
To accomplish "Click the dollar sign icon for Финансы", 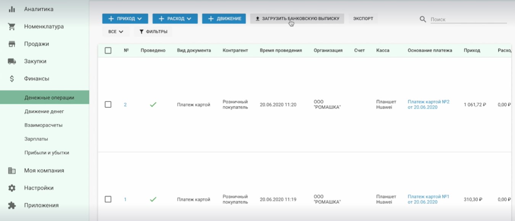I will 12,79.
